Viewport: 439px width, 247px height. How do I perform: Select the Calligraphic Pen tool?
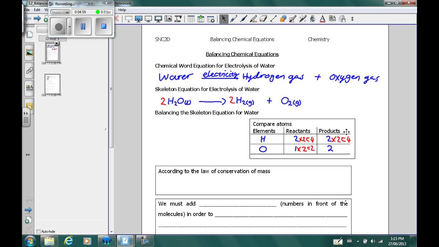point(244,19)
